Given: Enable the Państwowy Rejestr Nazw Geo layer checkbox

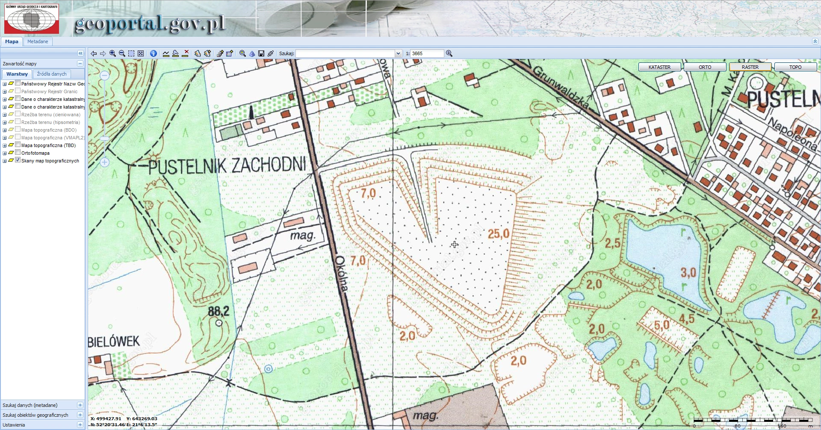Looking at the screenshot, I should 18,83.
